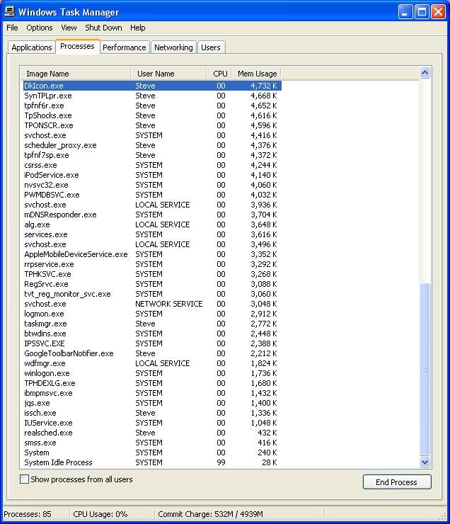Select the GoogleToolbarNotifier.exe process
Image resolution: width=450 pixels, height=524 pixels.
point(152,353)
